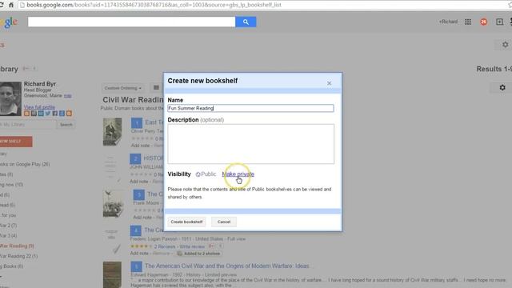Click the home icon in browser toolbar
The image size is (512, 288).
tap(11, 5)
